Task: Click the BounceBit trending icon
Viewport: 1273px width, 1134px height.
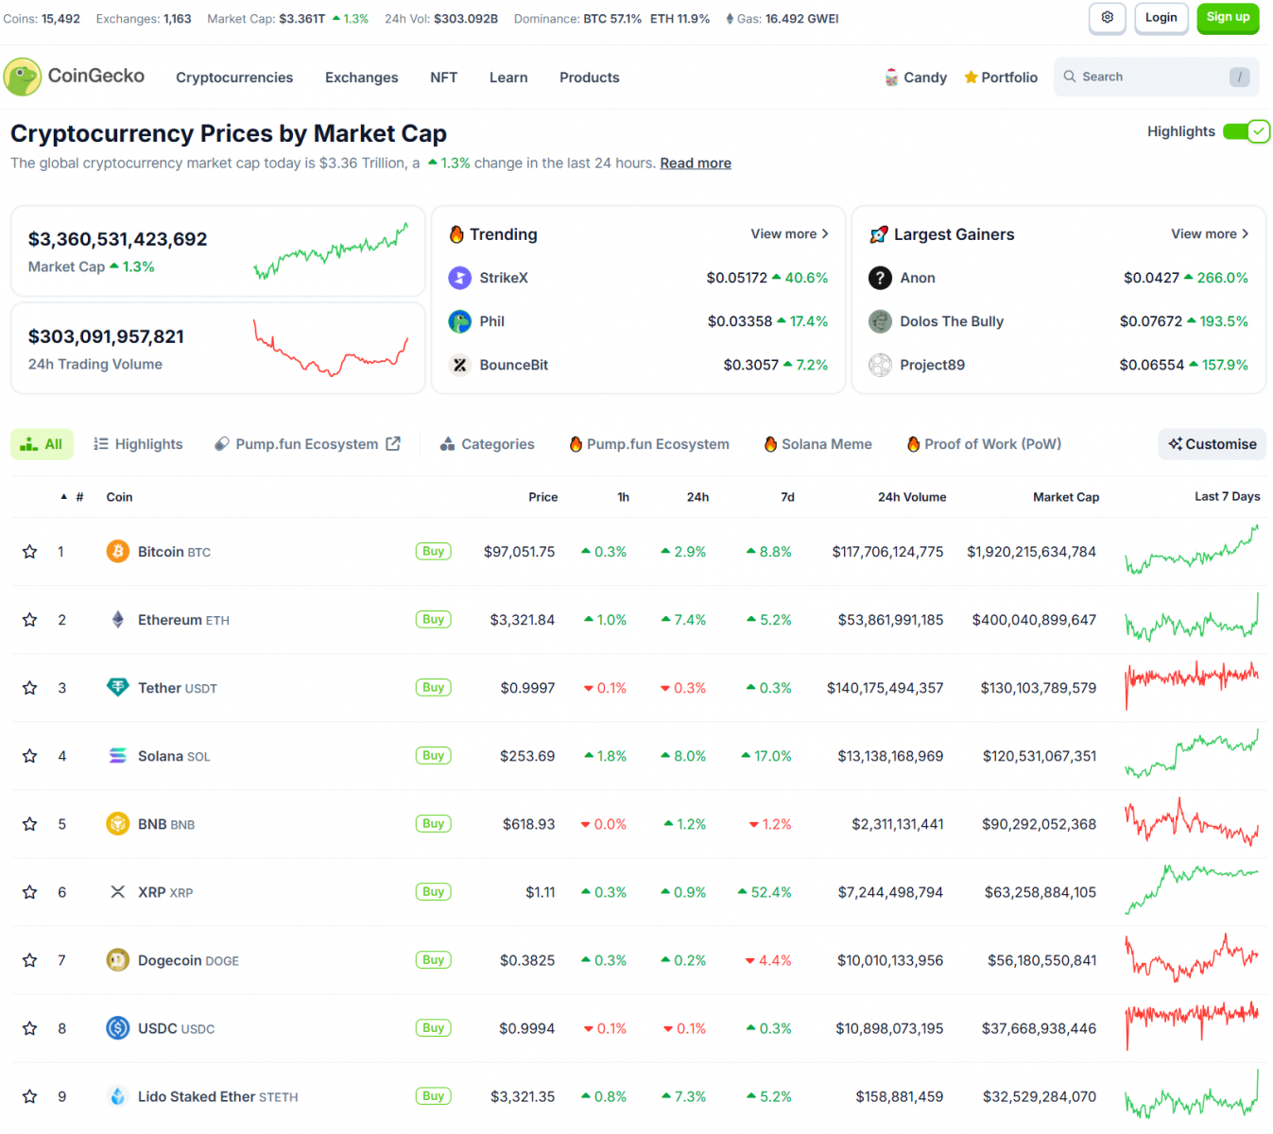Action: 459,365
